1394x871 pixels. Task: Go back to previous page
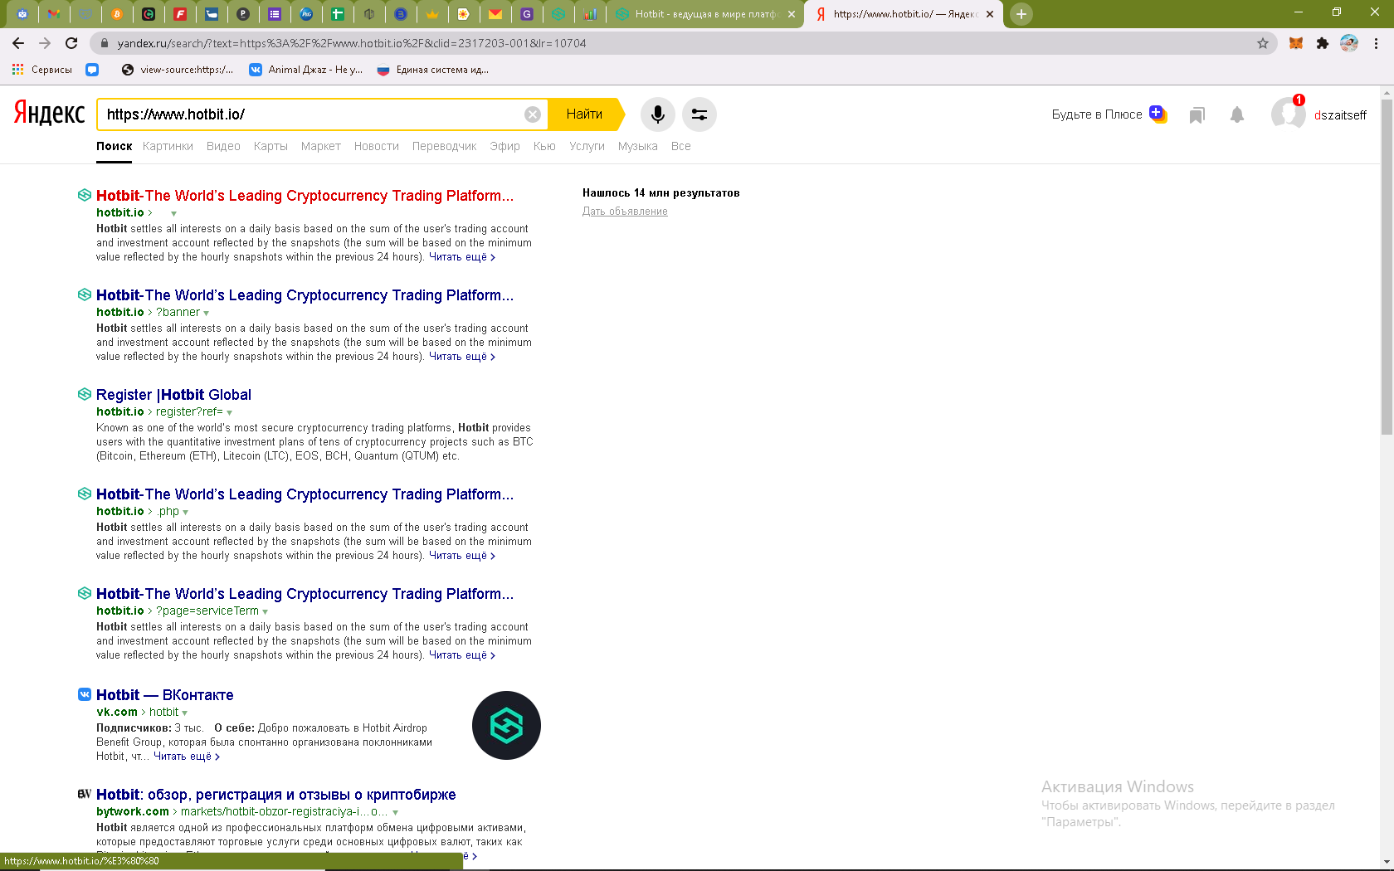pos(18,43)
